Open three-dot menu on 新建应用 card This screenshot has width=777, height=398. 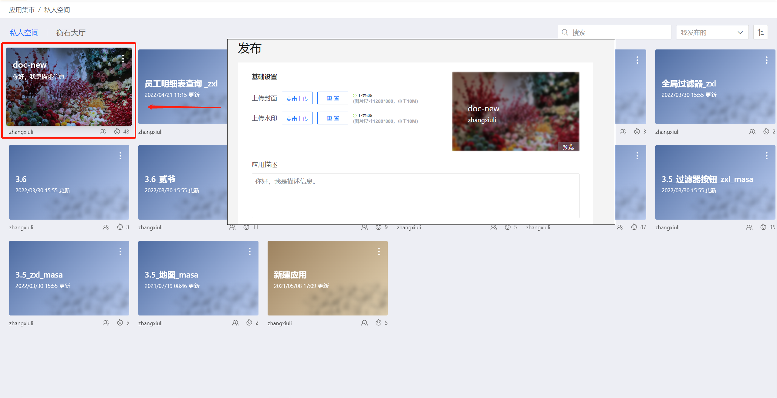point(379,251)
